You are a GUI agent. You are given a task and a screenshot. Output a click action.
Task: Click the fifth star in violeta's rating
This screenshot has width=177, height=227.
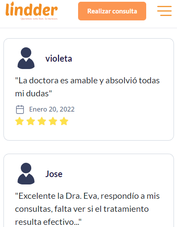[64, 121]
